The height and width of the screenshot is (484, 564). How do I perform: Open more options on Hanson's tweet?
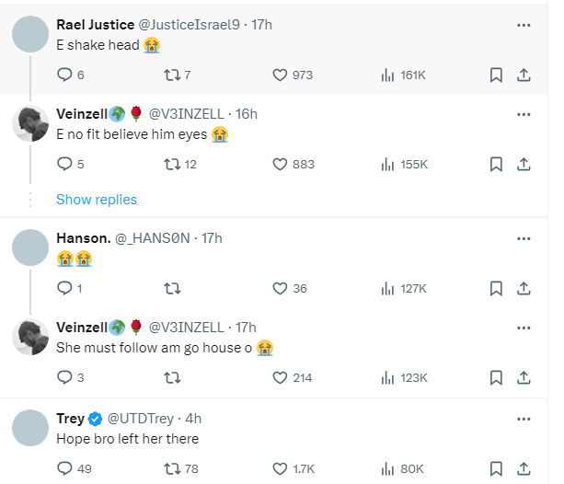pos(524,238)
